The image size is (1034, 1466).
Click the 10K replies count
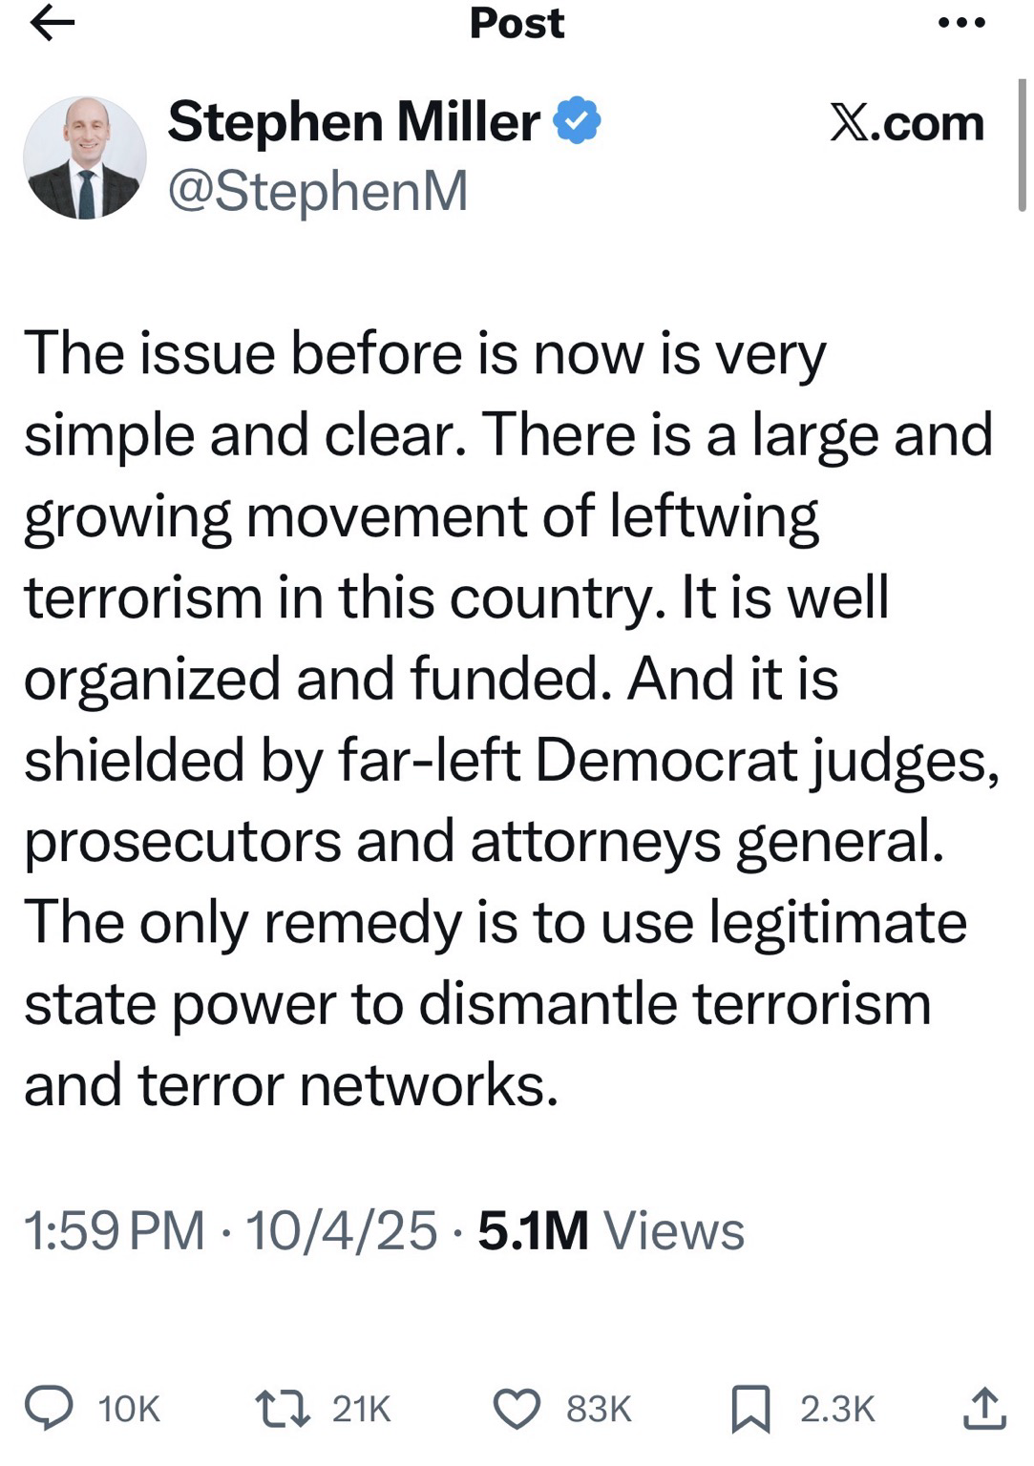pyautogui.click(x=129, y=1410)
